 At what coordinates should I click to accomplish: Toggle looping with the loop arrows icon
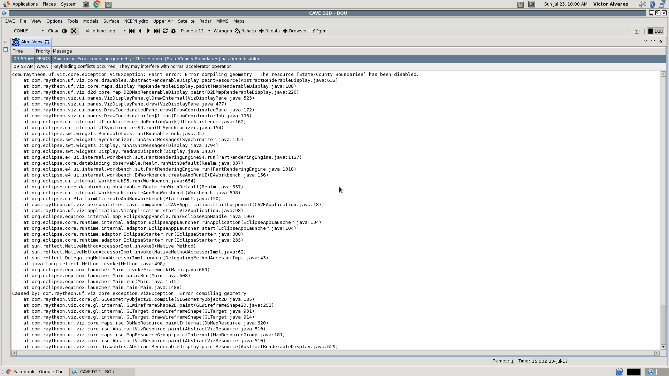coord(165,31)
